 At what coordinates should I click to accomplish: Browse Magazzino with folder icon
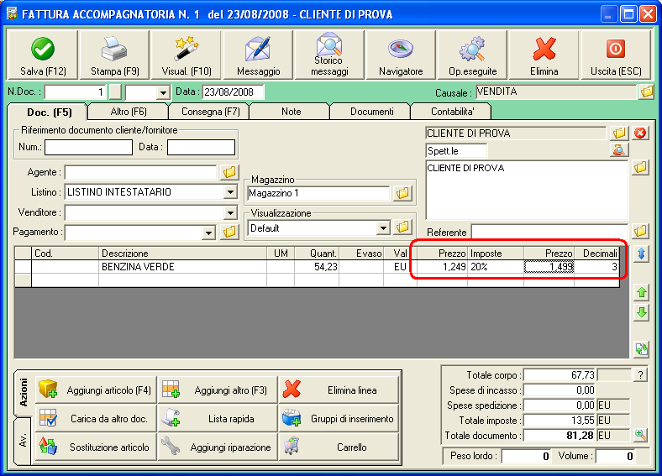coord(402,193)
